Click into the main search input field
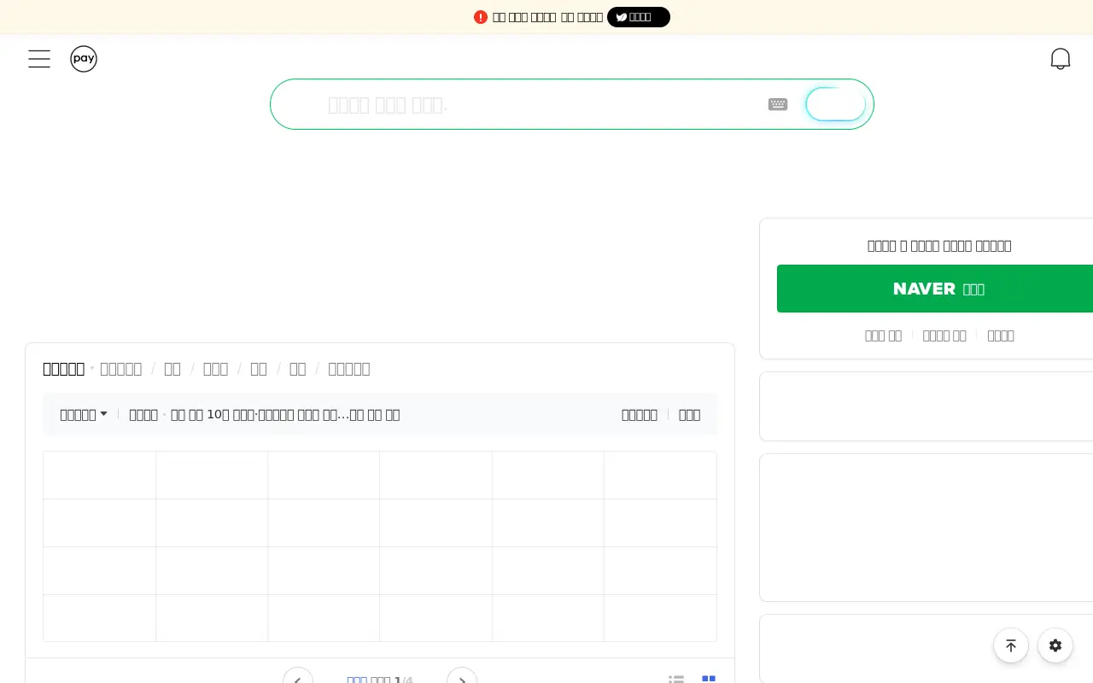1093x683 pixels. pos(542,104)
